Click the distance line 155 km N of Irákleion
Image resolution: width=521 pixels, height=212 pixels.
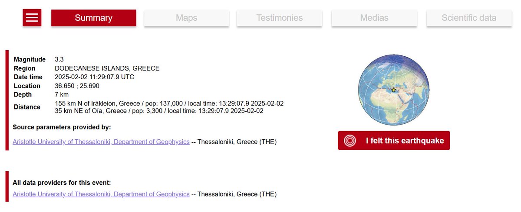169,103
